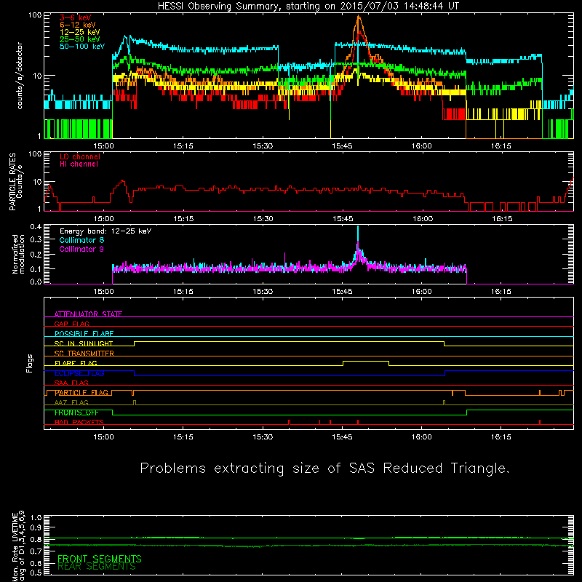Click the SAA_FLAG label

(71, 383)
